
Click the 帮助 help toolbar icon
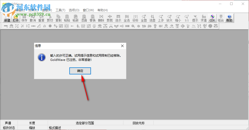(x=229, y=18)
